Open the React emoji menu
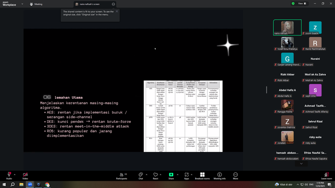Screen dimensions: 335x188 (x=155, y=175)
